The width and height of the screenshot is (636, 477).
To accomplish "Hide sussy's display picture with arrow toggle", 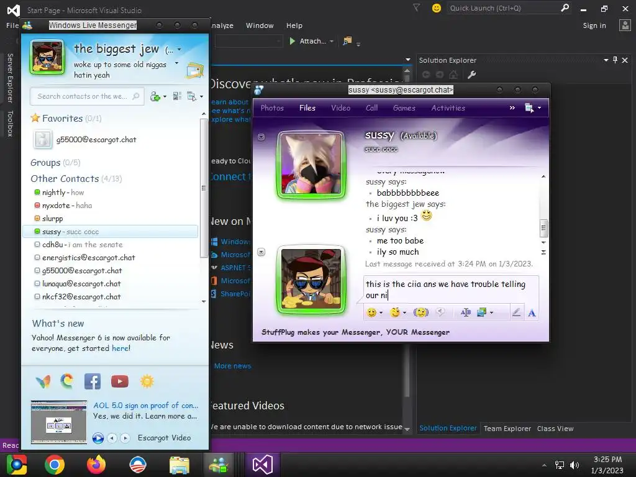I will [x=261, y=137].
